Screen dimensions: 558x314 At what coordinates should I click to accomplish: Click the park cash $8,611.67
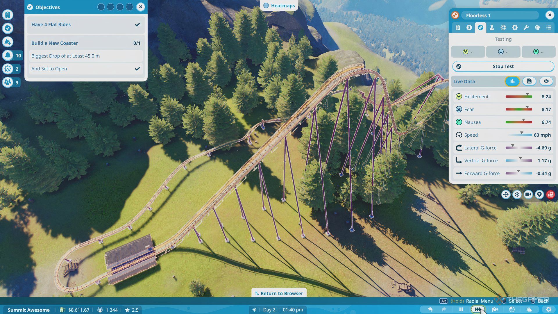pos(75,310)
